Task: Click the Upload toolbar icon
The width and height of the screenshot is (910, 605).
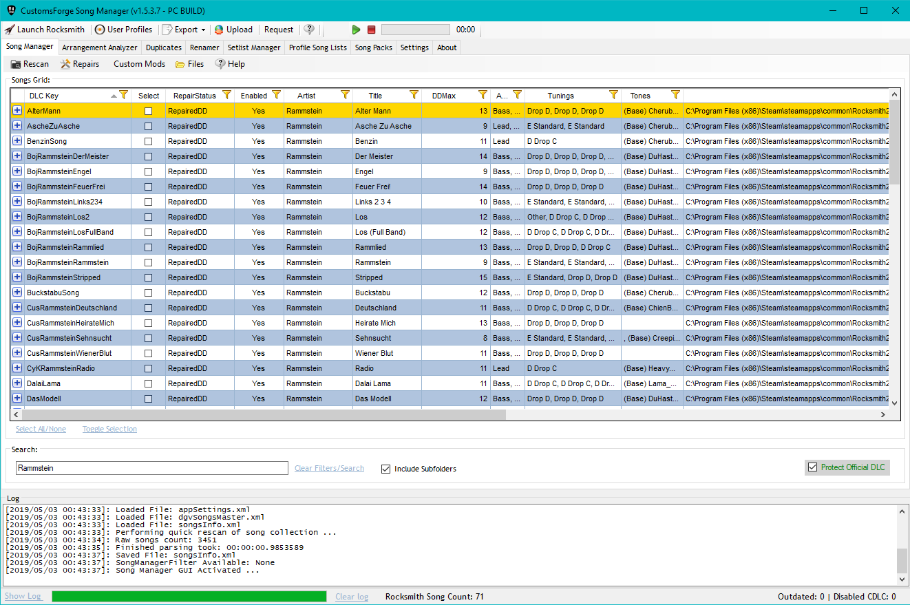Action: pyautogui.click(x=233, y=30)
